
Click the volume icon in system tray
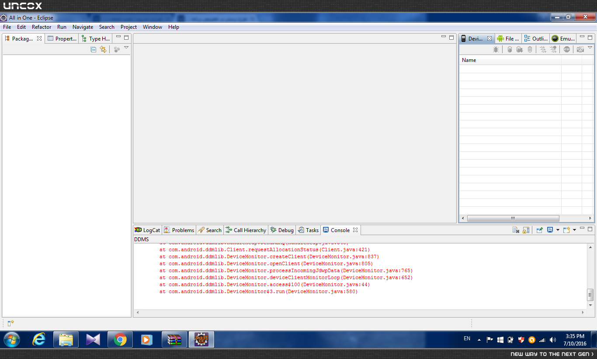(x=553, y=339)
